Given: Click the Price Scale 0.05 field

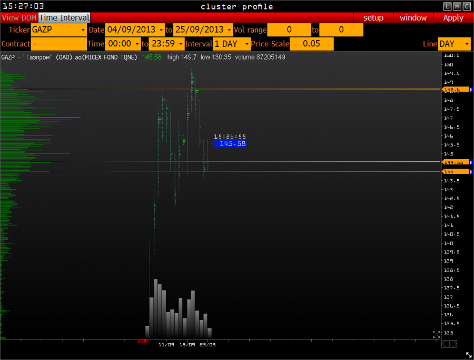Looking at the screenshot, I should coord(312,44).
